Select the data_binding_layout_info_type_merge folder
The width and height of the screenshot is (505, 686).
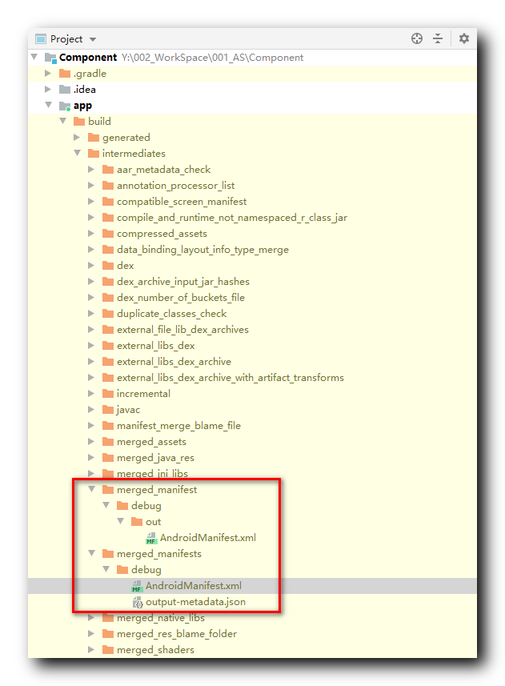(202, 250)
